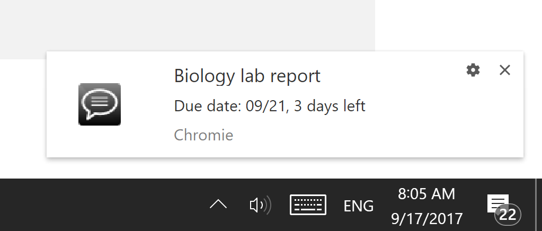
Task: Click the "Chromie" source label in notification
Action: [203, 135]
